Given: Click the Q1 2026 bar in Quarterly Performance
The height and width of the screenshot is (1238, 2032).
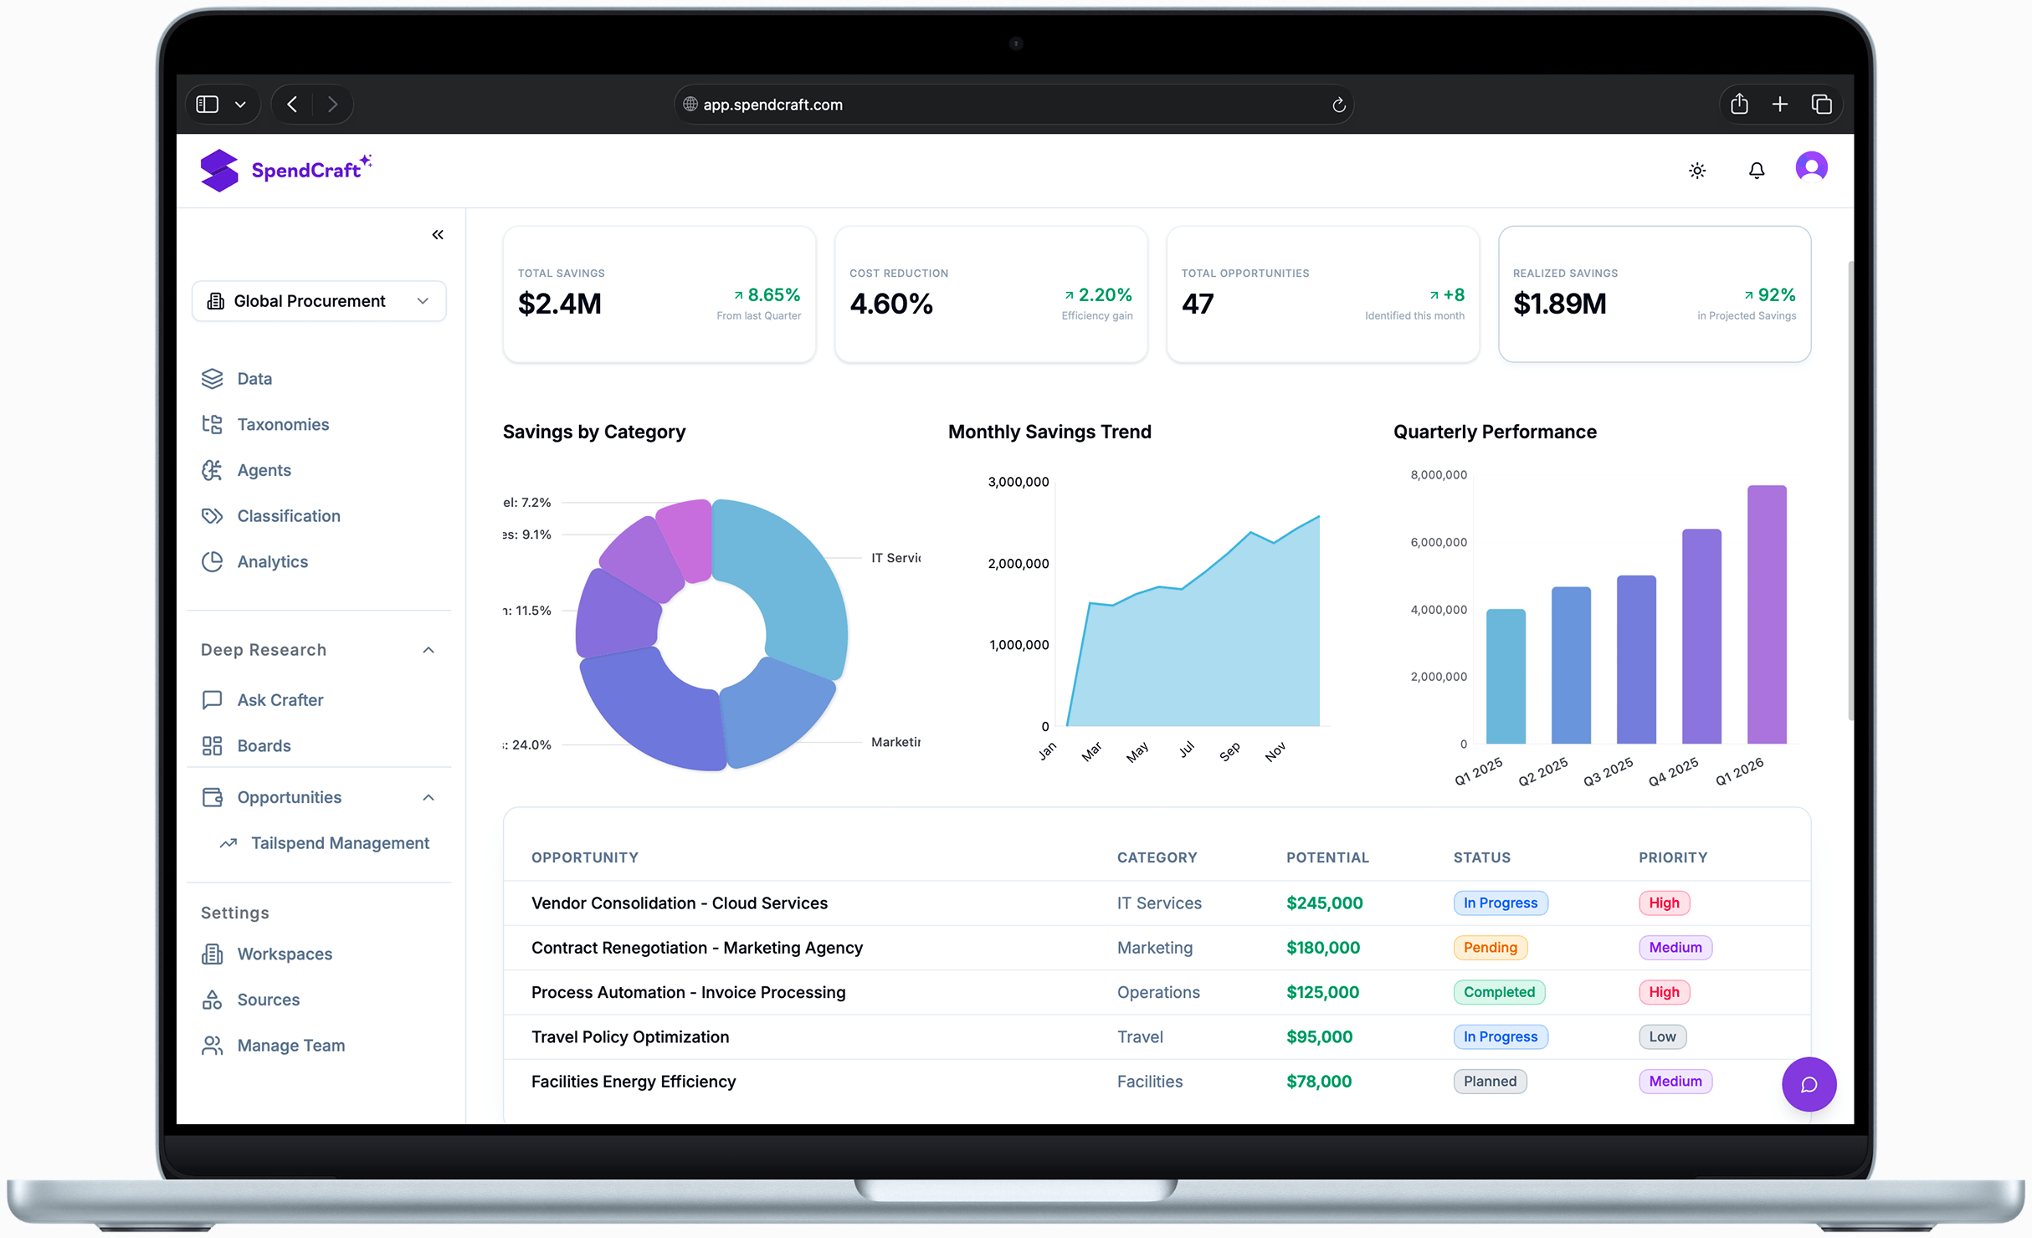Looking at the screenshot, I should pyautogui.click(x=1766, y=615).
